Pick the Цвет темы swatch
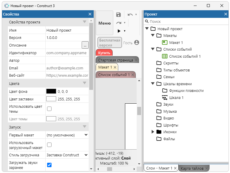This screenshot has height=173, width=230. point(51,119)
